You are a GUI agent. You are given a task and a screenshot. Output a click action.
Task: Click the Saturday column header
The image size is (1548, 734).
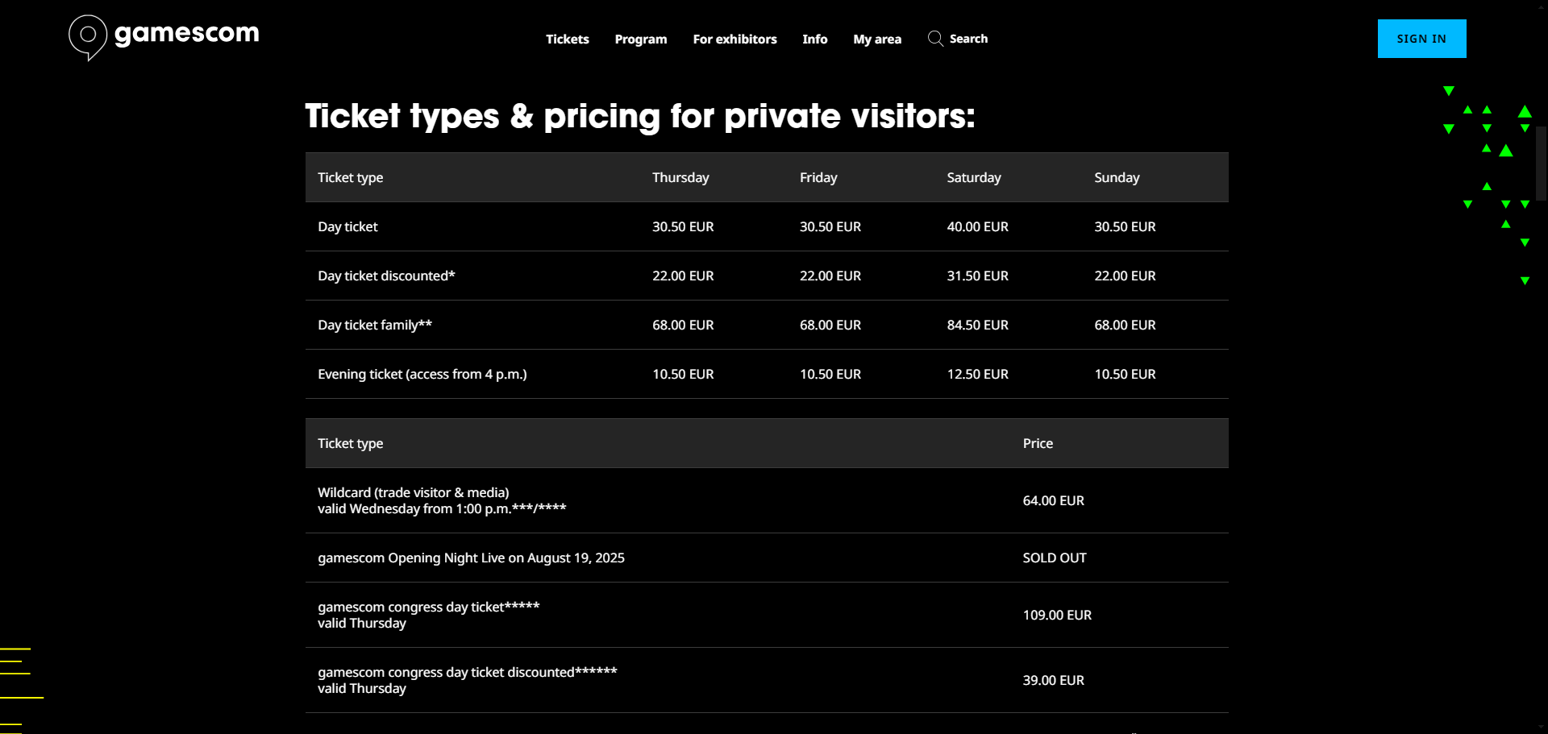coord(973,177)
